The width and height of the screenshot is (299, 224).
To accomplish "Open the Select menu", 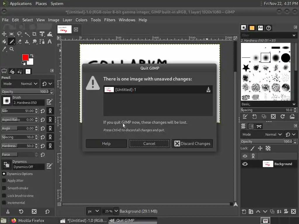I will pyautogui.click(x=27, y=20).
